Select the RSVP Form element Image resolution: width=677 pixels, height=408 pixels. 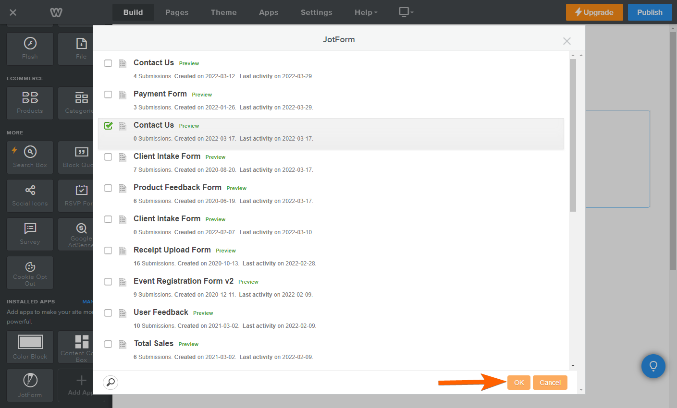click(x=75, y=196)
